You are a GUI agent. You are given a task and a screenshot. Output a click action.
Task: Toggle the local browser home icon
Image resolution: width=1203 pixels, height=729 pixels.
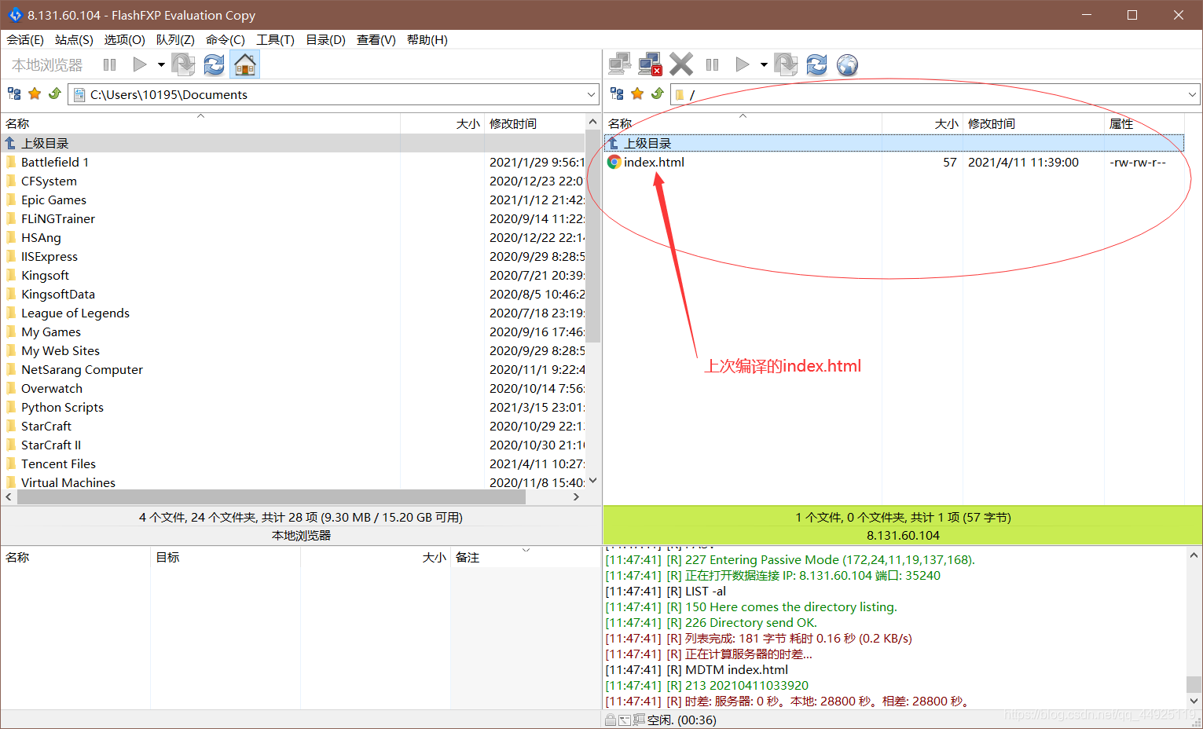(x=245, y=64)
